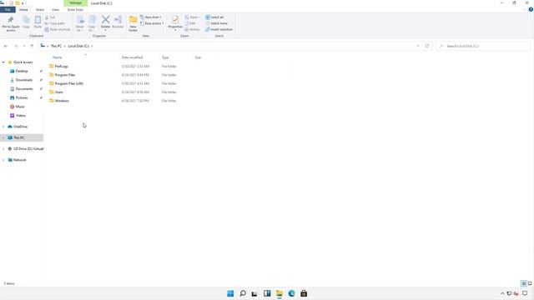Sort by the Name column header
This screenshot has width=534, height=300.
(x=58, y=57)
